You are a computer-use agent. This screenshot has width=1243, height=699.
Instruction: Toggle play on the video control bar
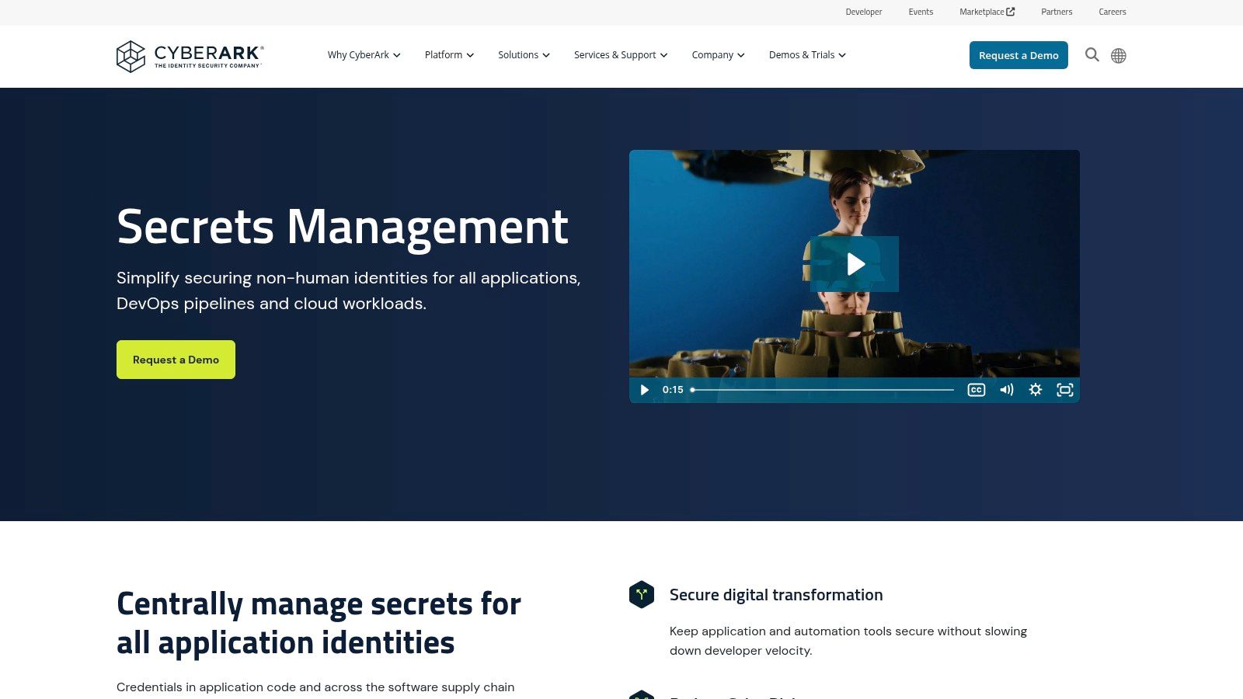tap(644, 390)
